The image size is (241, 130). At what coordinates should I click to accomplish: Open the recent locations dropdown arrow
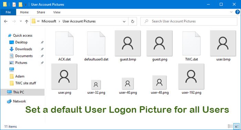21,21
